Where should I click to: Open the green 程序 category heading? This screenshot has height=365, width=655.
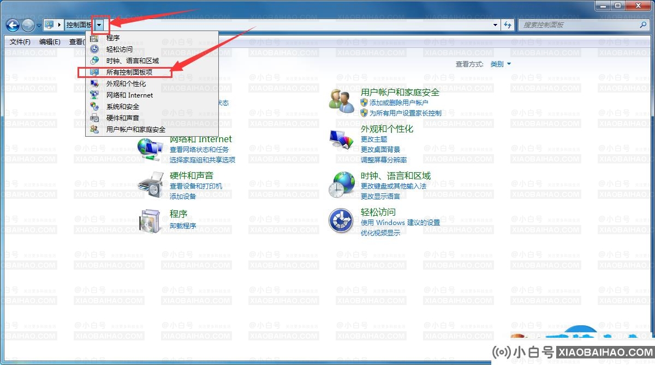(x=178, y=214)
